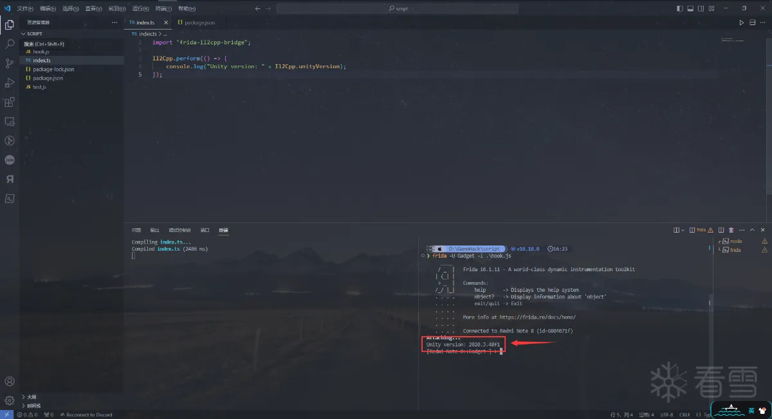Screen dimensions: 772x419
Task: Kill terminal with the trash icon
Action: 731,230
